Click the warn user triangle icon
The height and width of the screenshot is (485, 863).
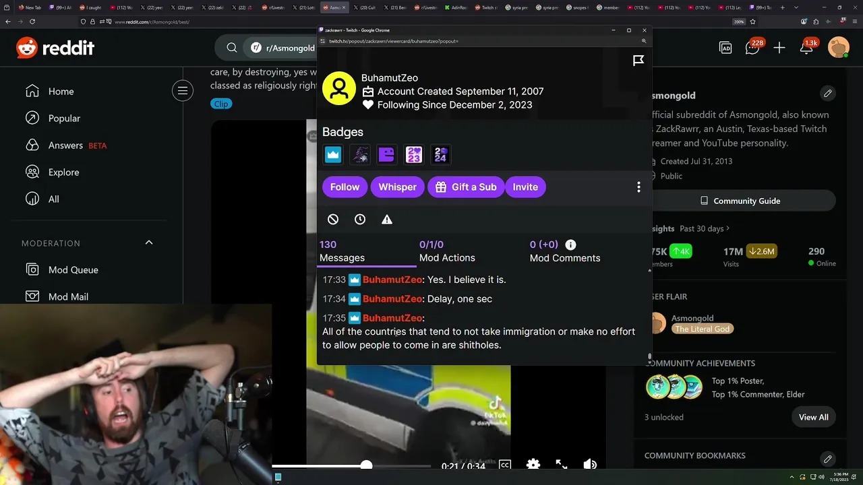pos(387,220)
